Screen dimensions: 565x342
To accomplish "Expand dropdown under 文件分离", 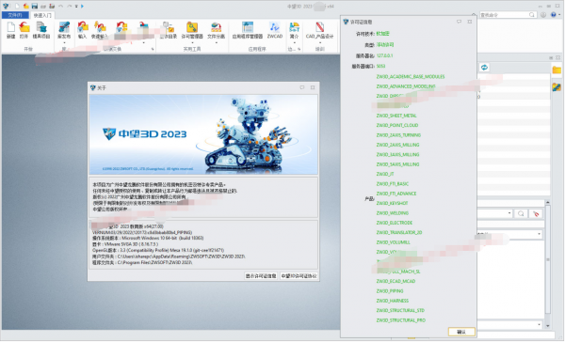I will coord(217,43).
